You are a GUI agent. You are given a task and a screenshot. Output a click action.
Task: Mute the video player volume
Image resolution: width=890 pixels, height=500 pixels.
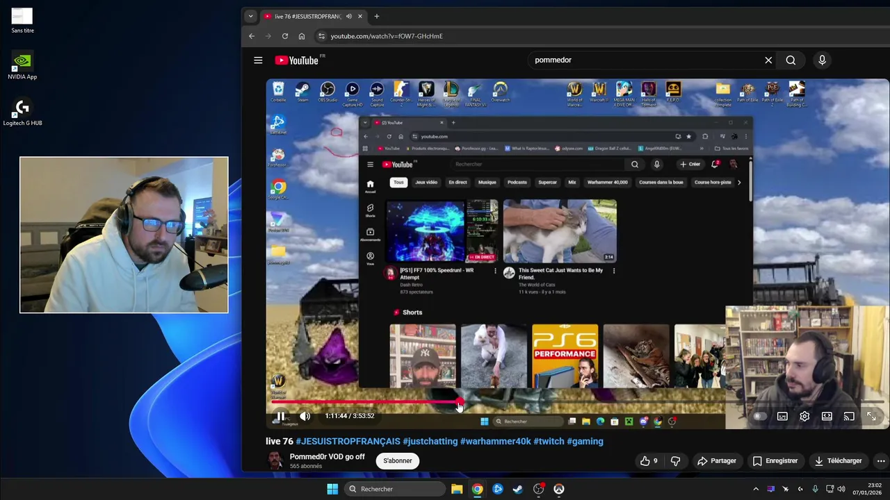[305, 416]
